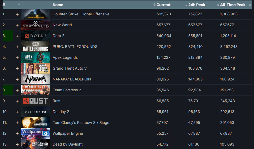
Task: Open the Wallpaper Engine name link
Action: 68,133
